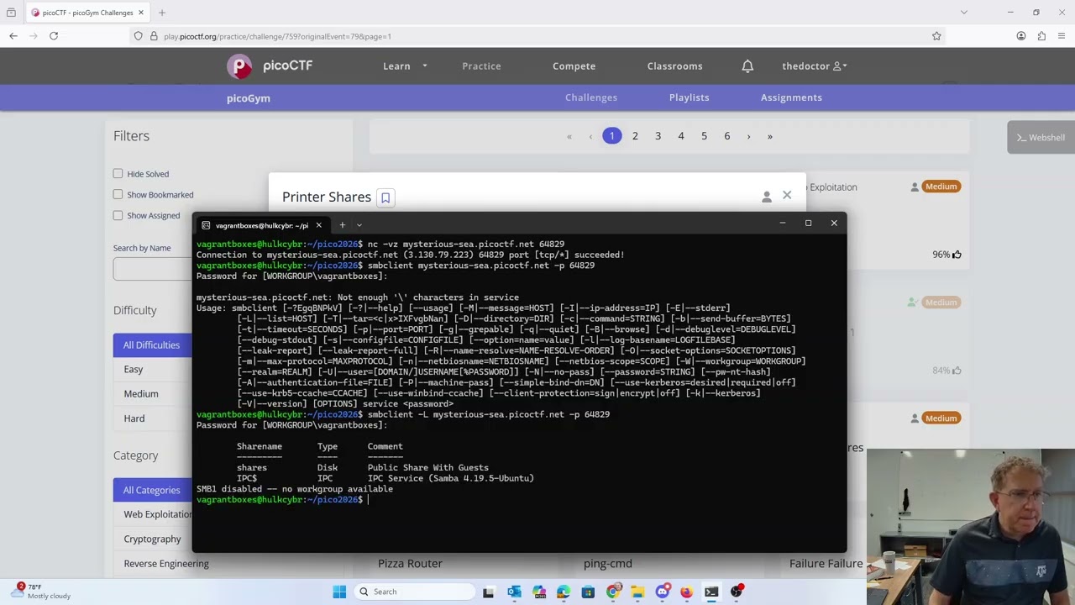Image resolution: width=1075 pixels, height=605 pixels.
Task: Expand the Learn dropdown menu
Action: tap(405, 66)
